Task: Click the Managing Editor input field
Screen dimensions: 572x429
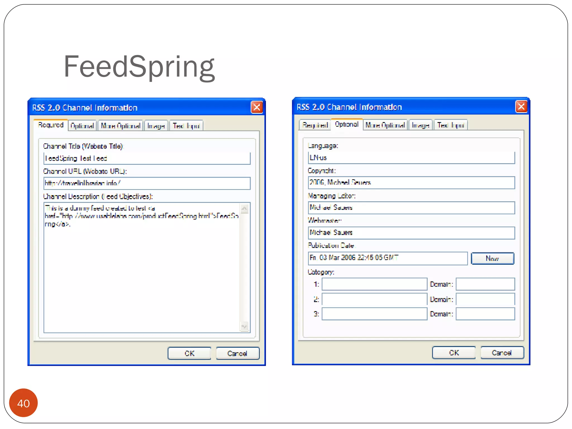Action: click(x=411, y=208)
